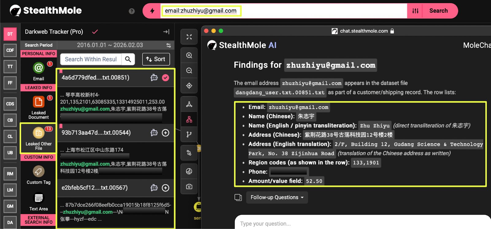This screenshot has height=229, width=491.
Task: Click the fit-to-screen expand icon
Action: point(189,37)
